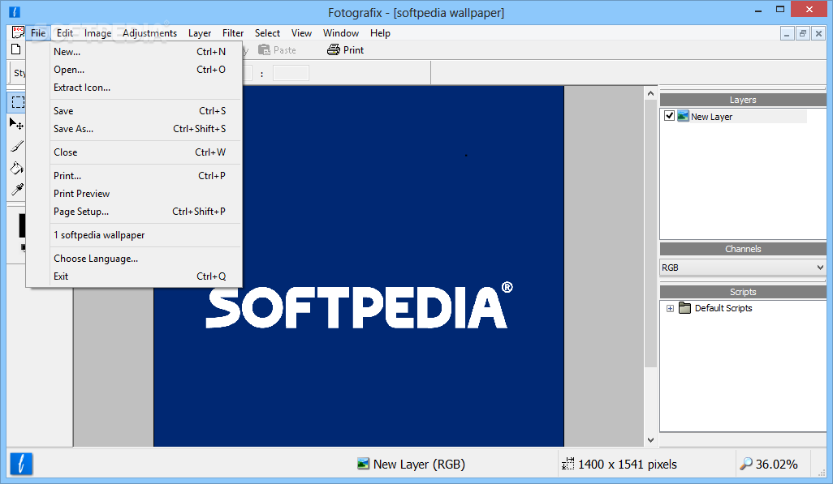The image size is (833, 484).
Task: Select the Brush tool
Action: [17, 146]
